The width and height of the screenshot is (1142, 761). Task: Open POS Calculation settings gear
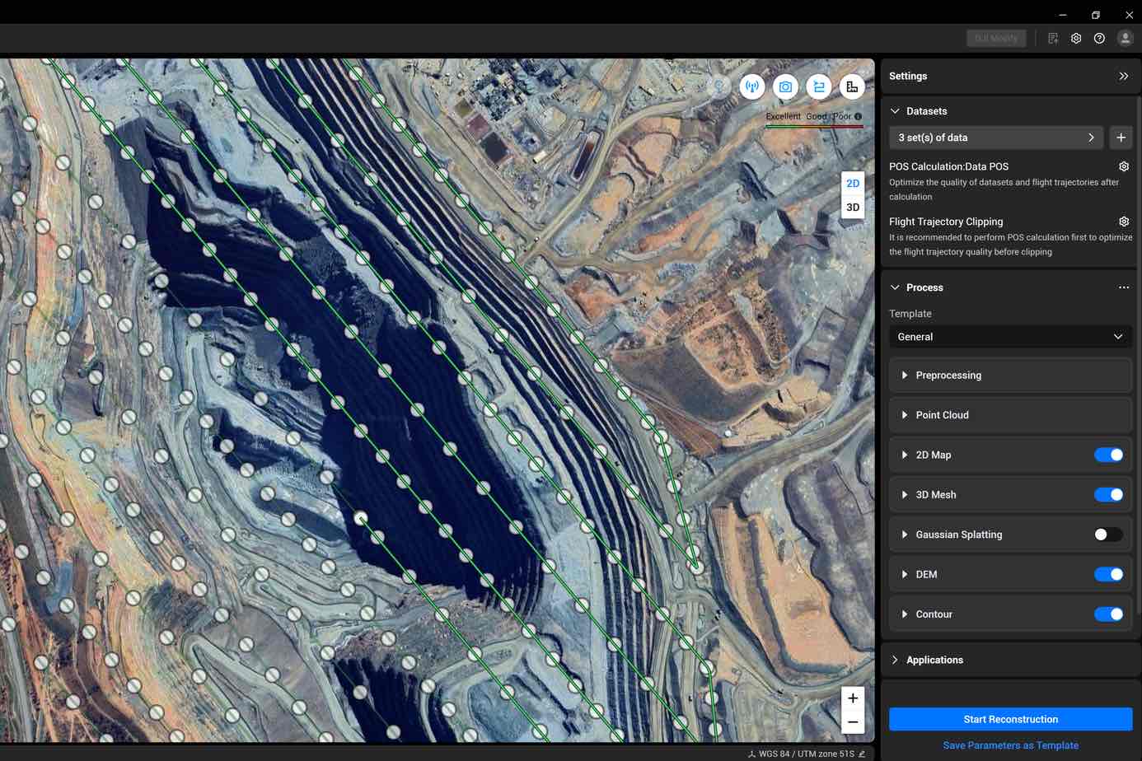click(1123, 166)
